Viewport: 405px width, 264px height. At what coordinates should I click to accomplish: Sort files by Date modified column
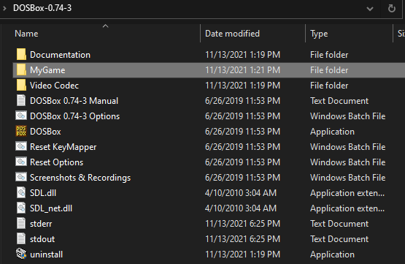(x=232, y=34)
